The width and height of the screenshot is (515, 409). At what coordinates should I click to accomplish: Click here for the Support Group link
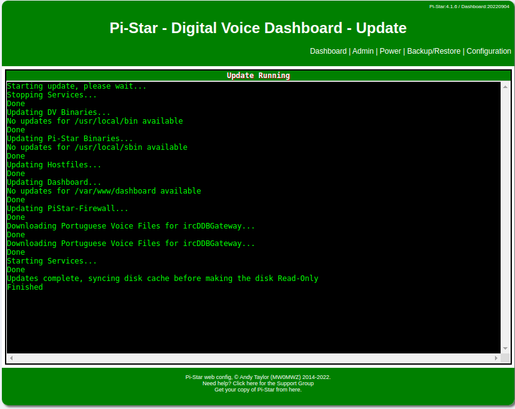[273, 383]
